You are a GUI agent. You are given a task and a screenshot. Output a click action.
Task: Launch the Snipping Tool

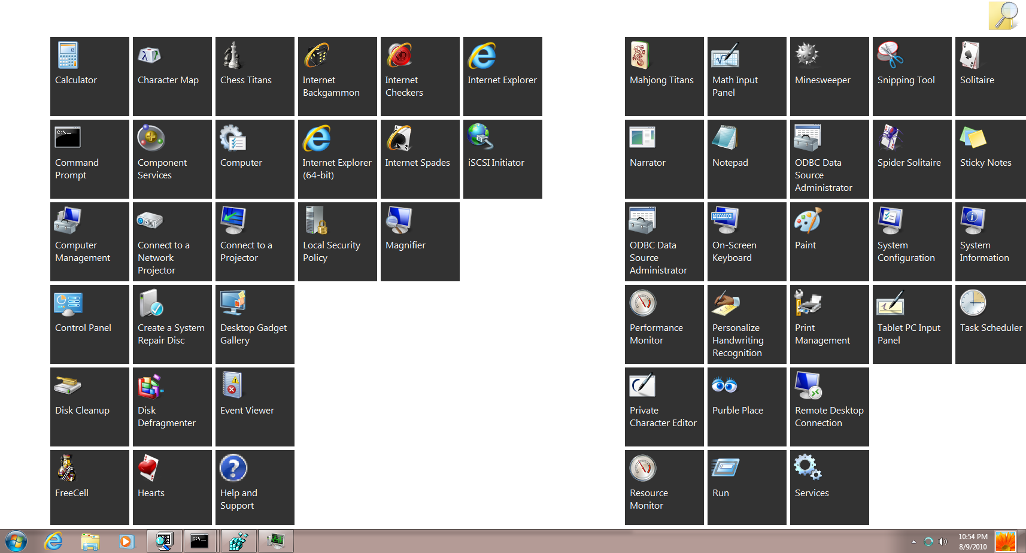(912, 76)
